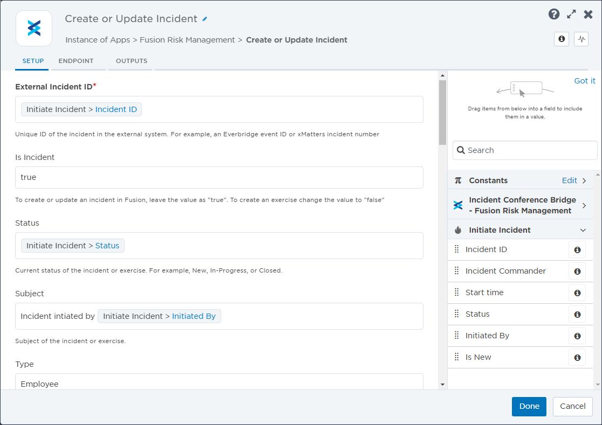602x425 pixels.
Task: Click the Type field containing Employee
Action: click(219, 382)
